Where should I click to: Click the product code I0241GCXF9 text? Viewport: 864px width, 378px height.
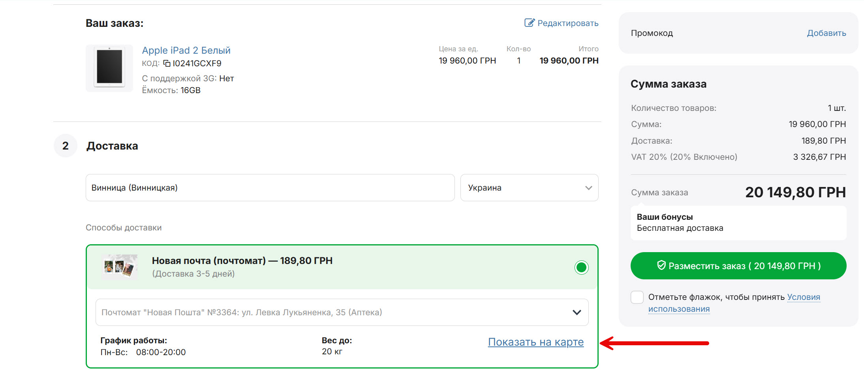[x=197, y=64]
